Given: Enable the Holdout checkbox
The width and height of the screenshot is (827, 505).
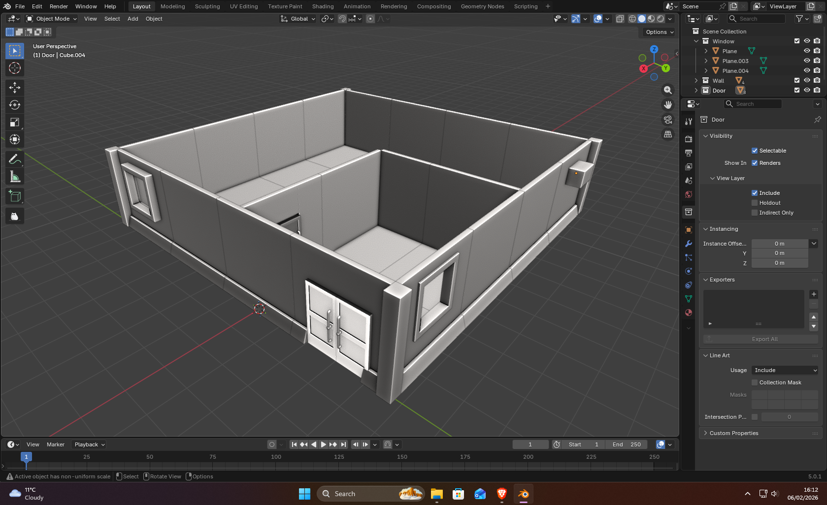Looking at the screenshot, I should point(755,203).
